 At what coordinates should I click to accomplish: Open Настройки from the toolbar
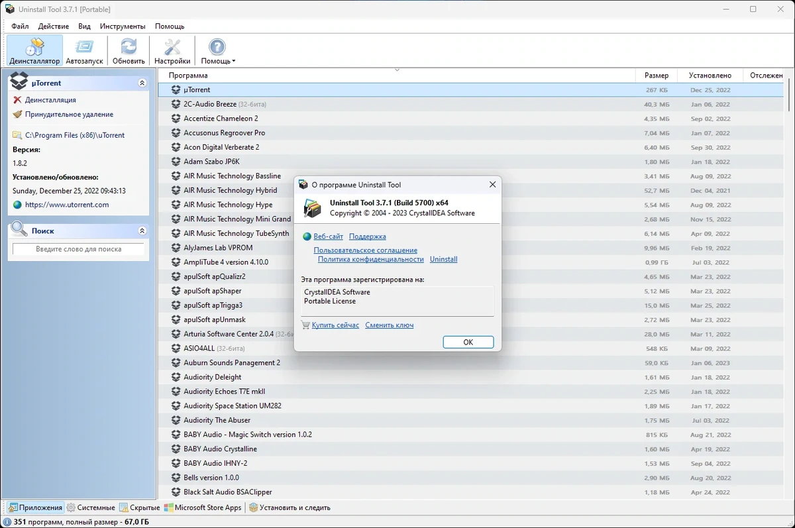coord(172,50)
